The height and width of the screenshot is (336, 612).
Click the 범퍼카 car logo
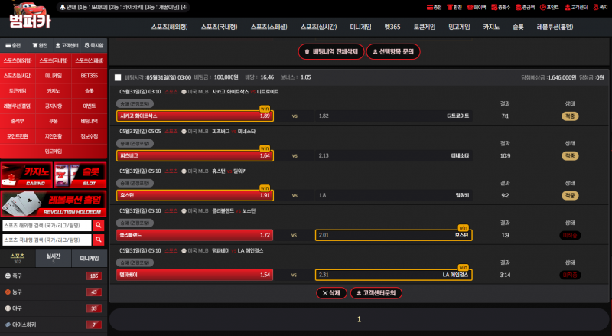click(x=30, y=15)
